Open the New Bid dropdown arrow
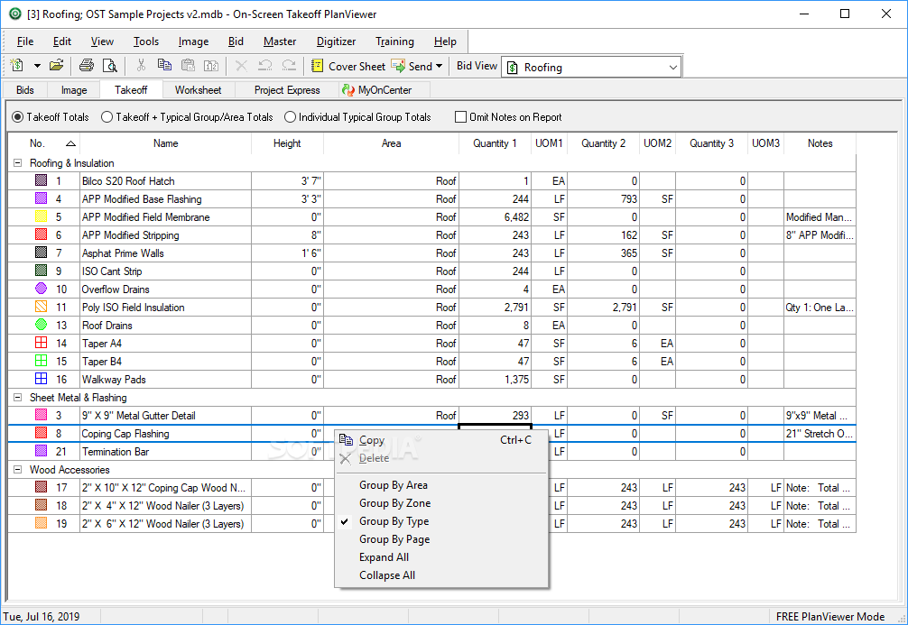The width and height of the screenshot is (908, 625). pos(37,66)
